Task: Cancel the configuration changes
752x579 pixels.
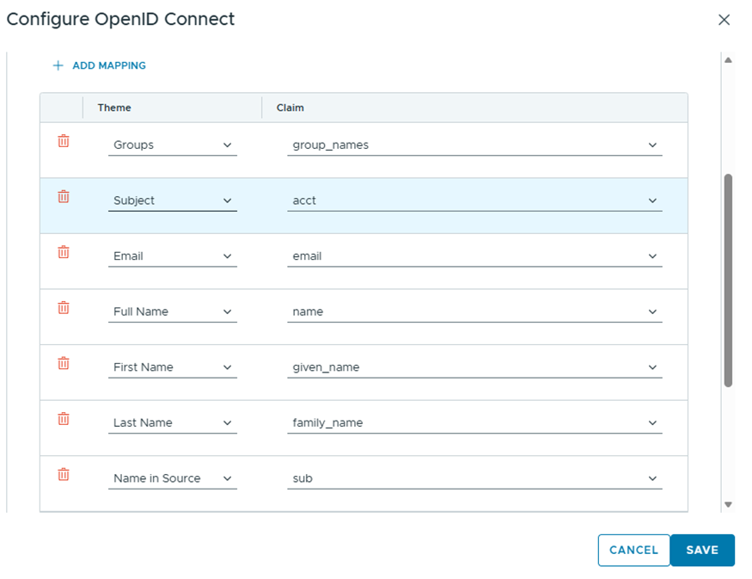Action: [633, 551]
